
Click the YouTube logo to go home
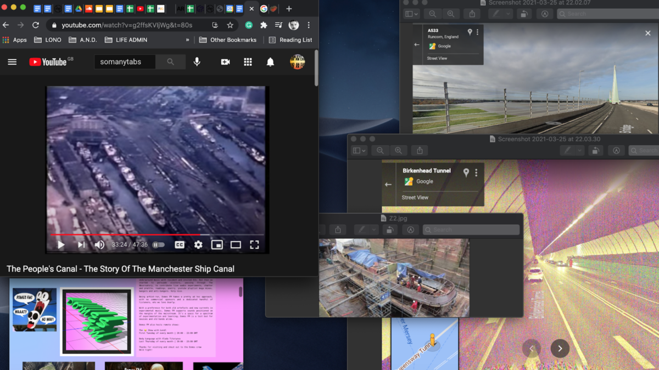tap(48, 62)
